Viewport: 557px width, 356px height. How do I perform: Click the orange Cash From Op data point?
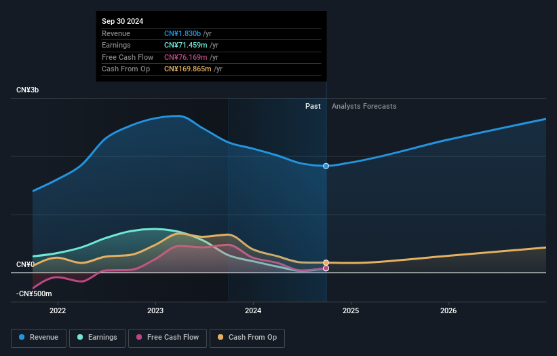326,263
